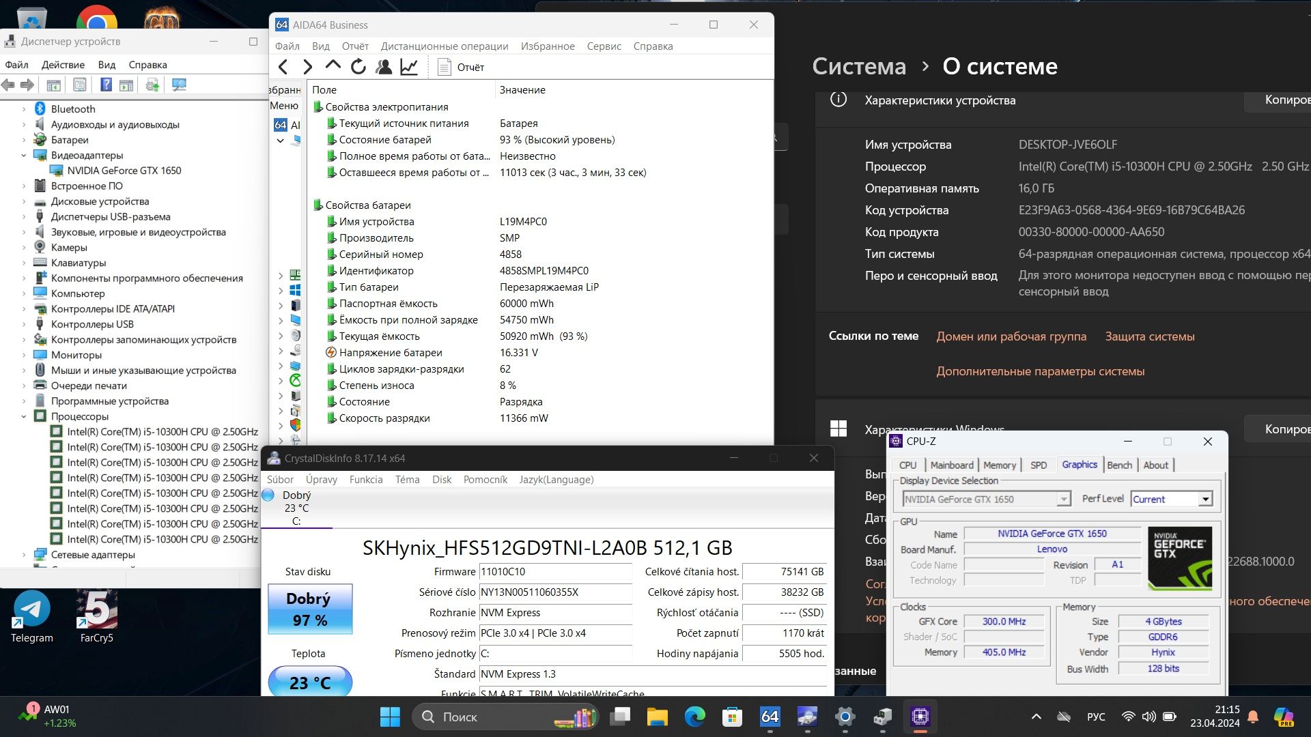Click AIDA64 forward navigation arrow
Viewport: 1311px width, 737px height.
(308, 67)
